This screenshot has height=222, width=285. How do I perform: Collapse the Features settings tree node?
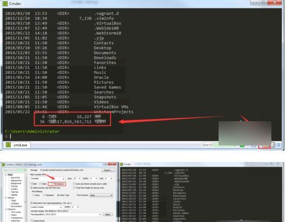6,209
